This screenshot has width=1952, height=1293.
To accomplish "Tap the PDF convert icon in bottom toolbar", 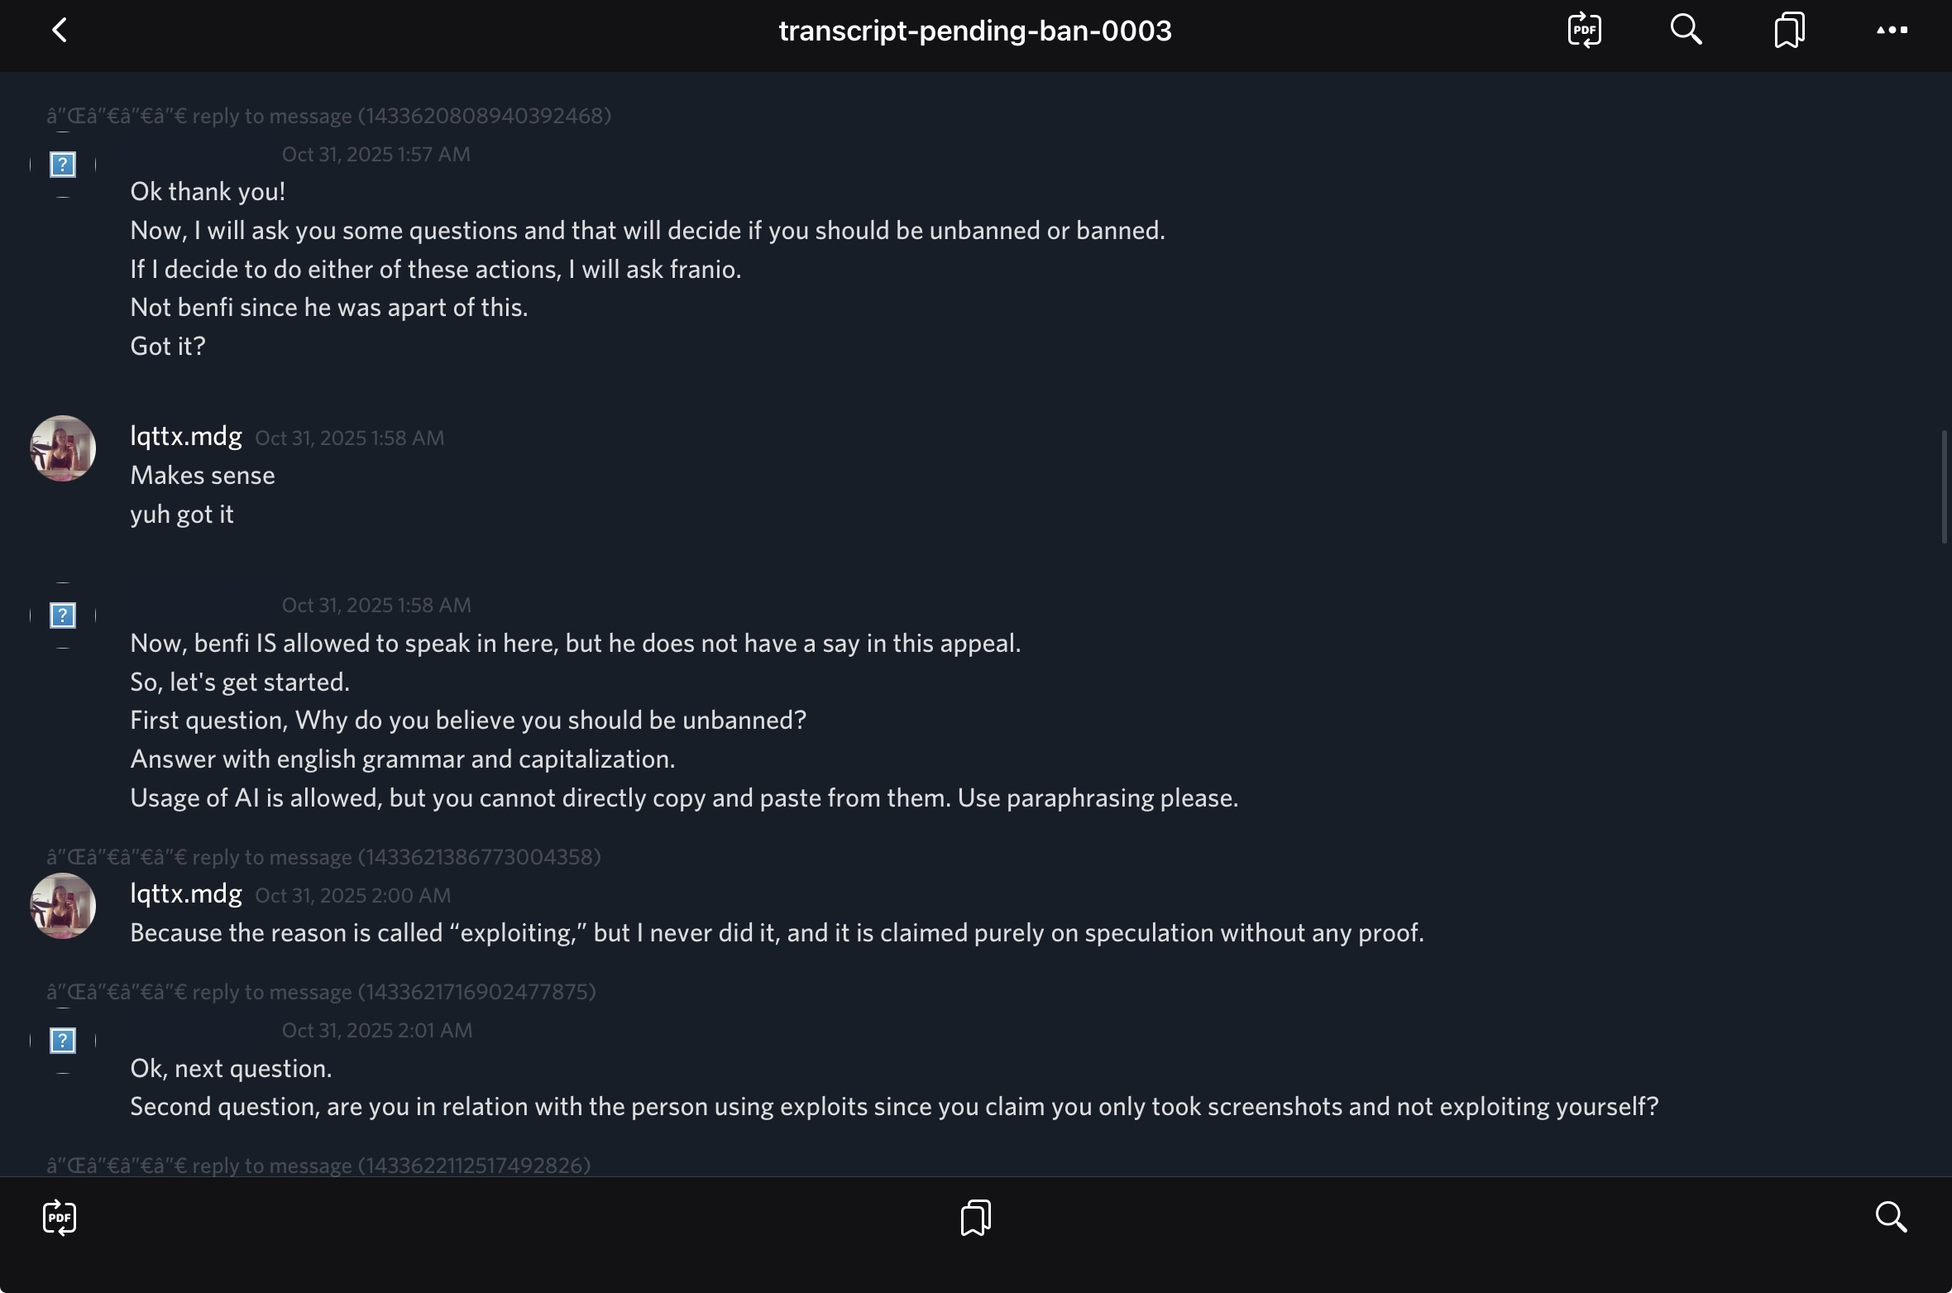I will pos(60,1217).
